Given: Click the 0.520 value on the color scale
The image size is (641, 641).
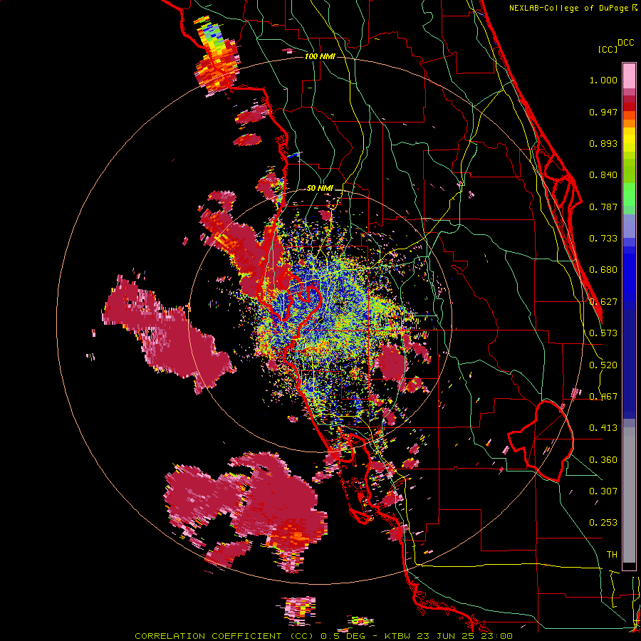Looking at the screenshot, I should pos(603,365).
